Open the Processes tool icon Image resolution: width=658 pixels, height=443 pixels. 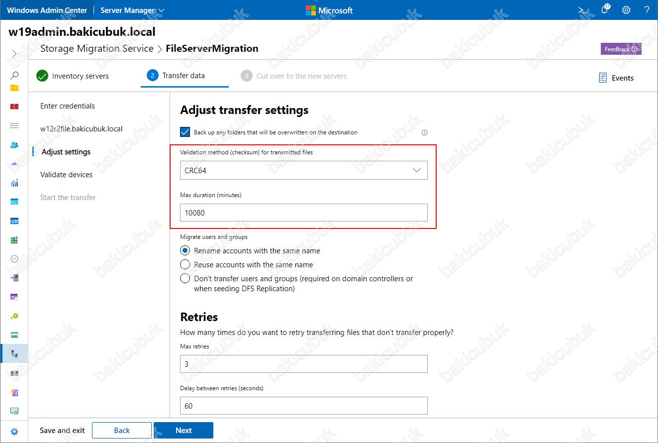[x=14, y=221]
